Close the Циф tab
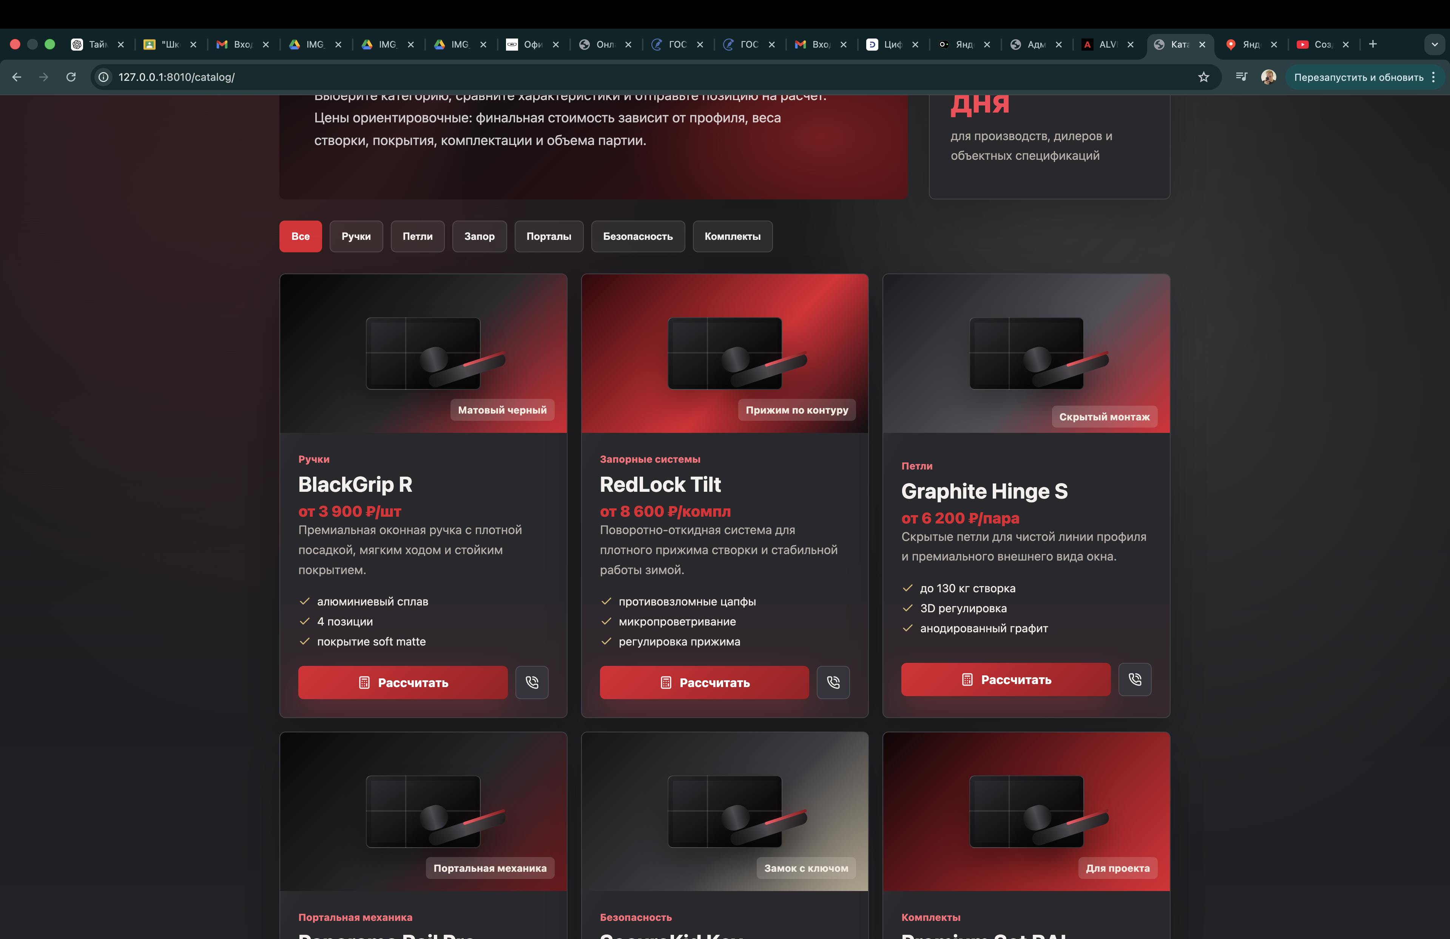Image resolution: width=1450 pixels, height=939 pixels. (915, 45)
